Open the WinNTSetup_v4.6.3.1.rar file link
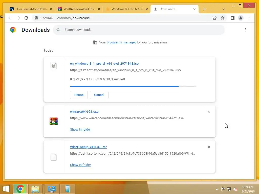The image size is (259, 194). pos(88,147)
